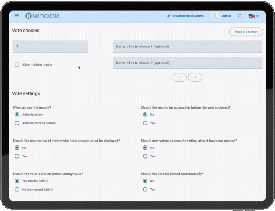This screenshot has width=275, height=211.
Task: Click the number of vote choices field
Action: tap(50, 46)
